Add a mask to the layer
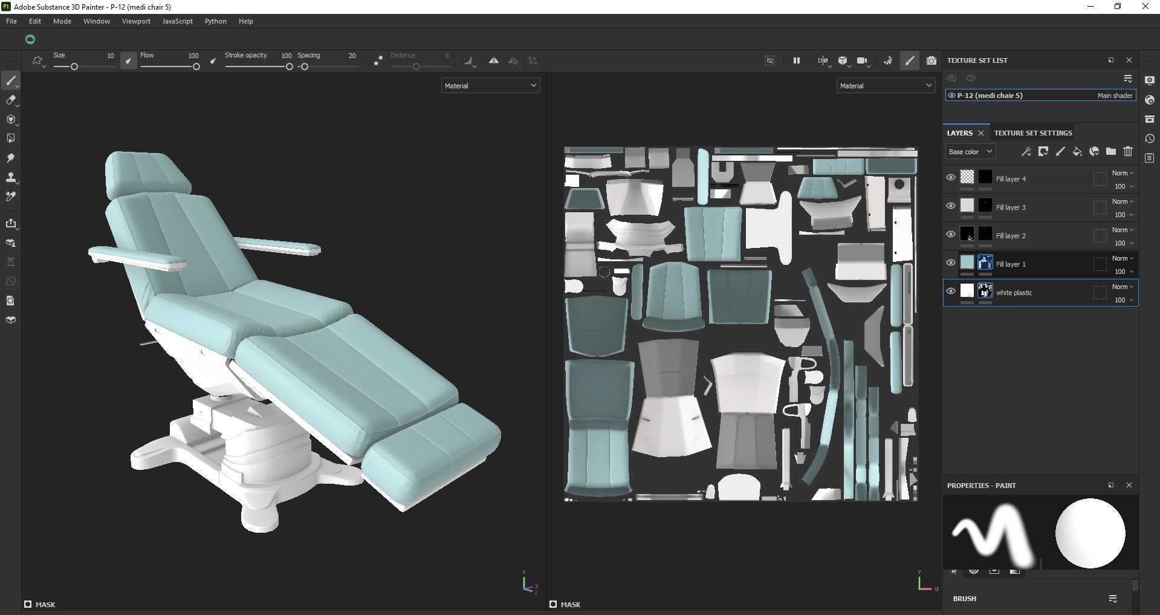 [x=1043, y=152]
